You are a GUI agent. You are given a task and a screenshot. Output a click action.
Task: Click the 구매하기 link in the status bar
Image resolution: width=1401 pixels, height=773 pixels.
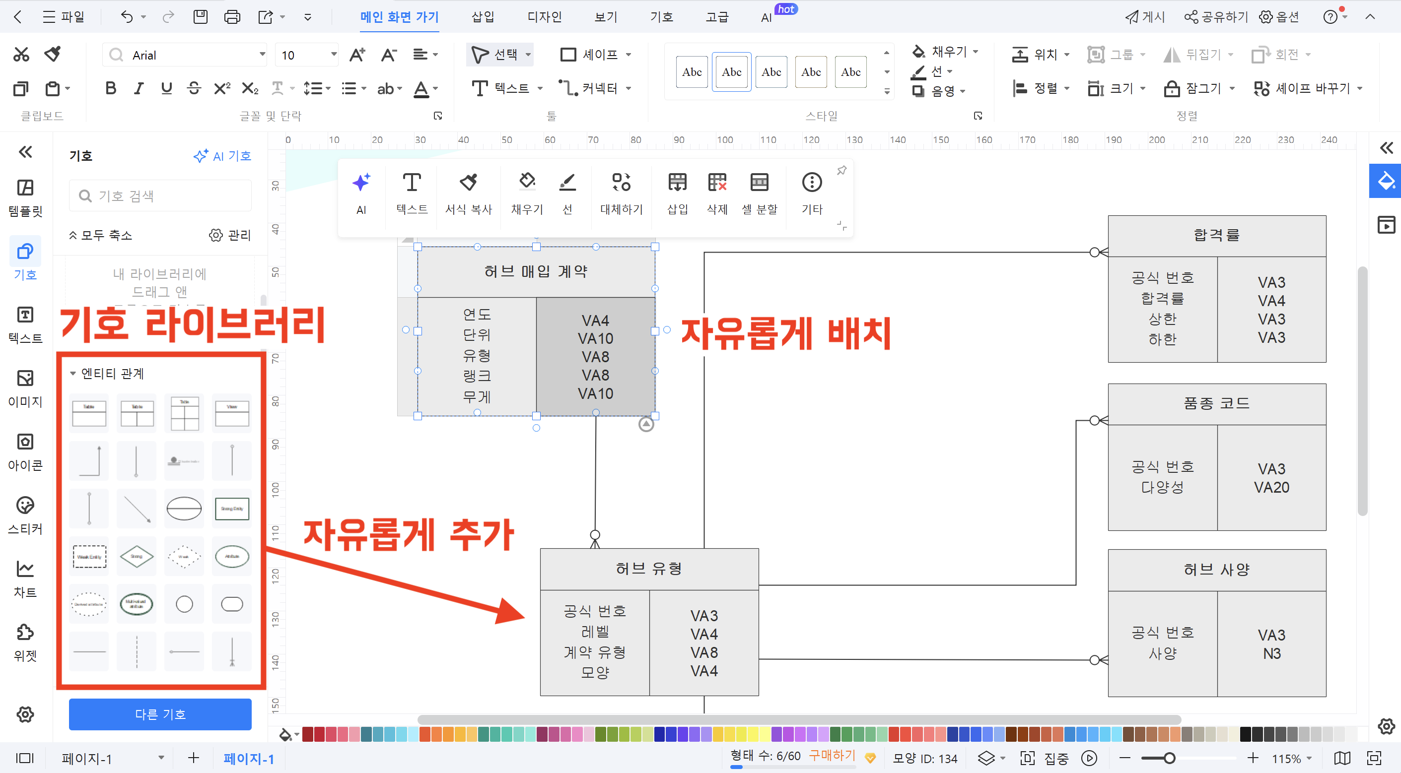832,755
